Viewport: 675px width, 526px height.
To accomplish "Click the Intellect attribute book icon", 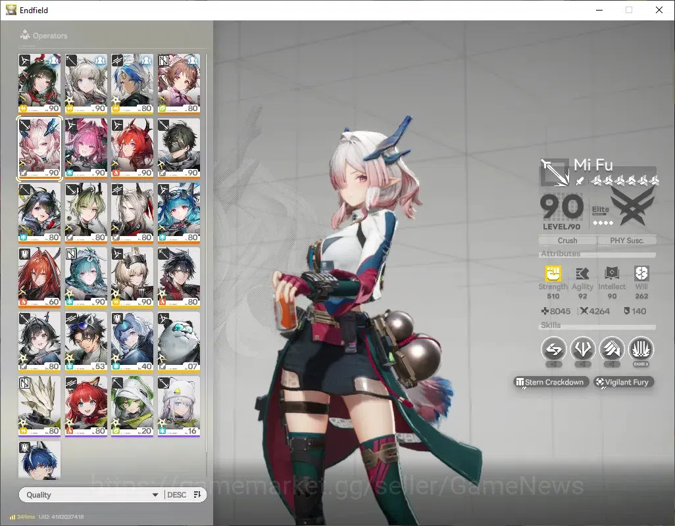I will click(x=612, y=274).
